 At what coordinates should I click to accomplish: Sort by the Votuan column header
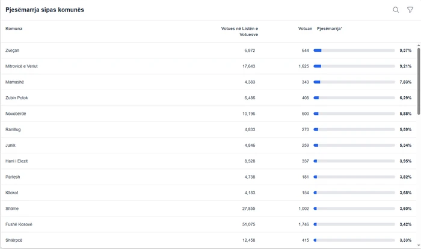click(x=305, y=28)
